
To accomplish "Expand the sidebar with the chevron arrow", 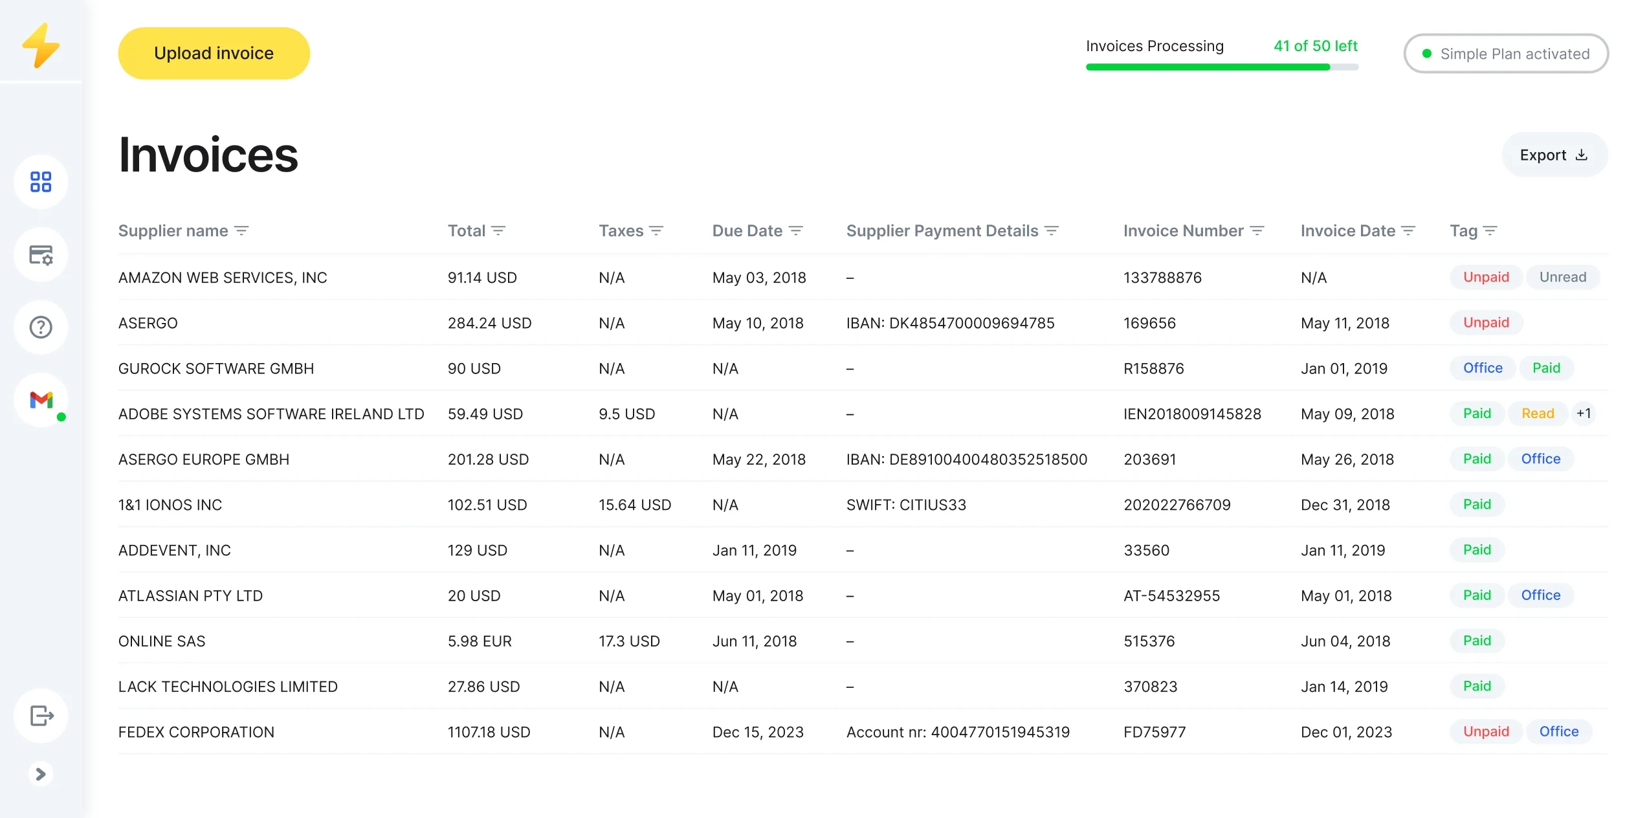I will pyautogui.click(x=40, y=774).
